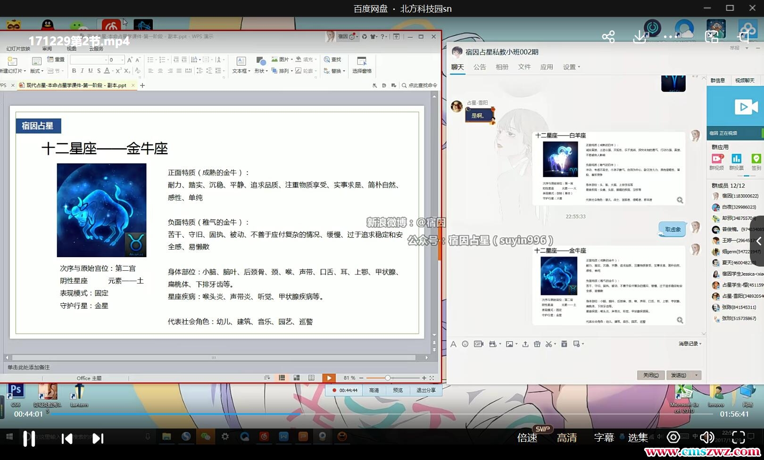This screenshot has height=460, width=764.
Task: Pause the video playback
Action: click(29, 438)
